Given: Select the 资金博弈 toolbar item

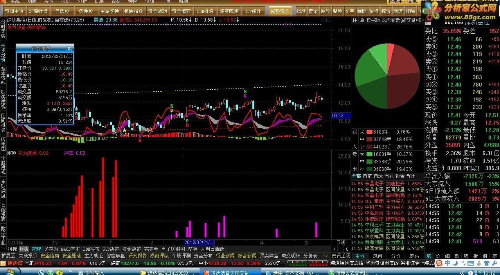Looking at the screenshot, I should (181, 11).
